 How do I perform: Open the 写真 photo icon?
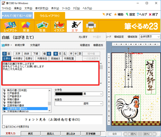pyautogui.click(x=42, y=27)
